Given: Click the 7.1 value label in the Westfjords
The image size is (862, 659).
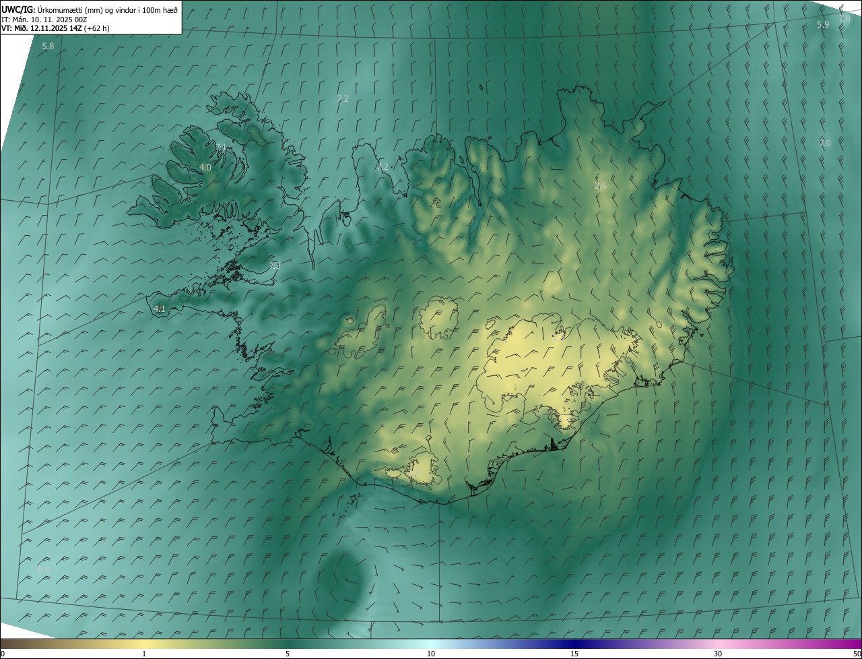Looking at the screenshot, I should tap(221, 147).
